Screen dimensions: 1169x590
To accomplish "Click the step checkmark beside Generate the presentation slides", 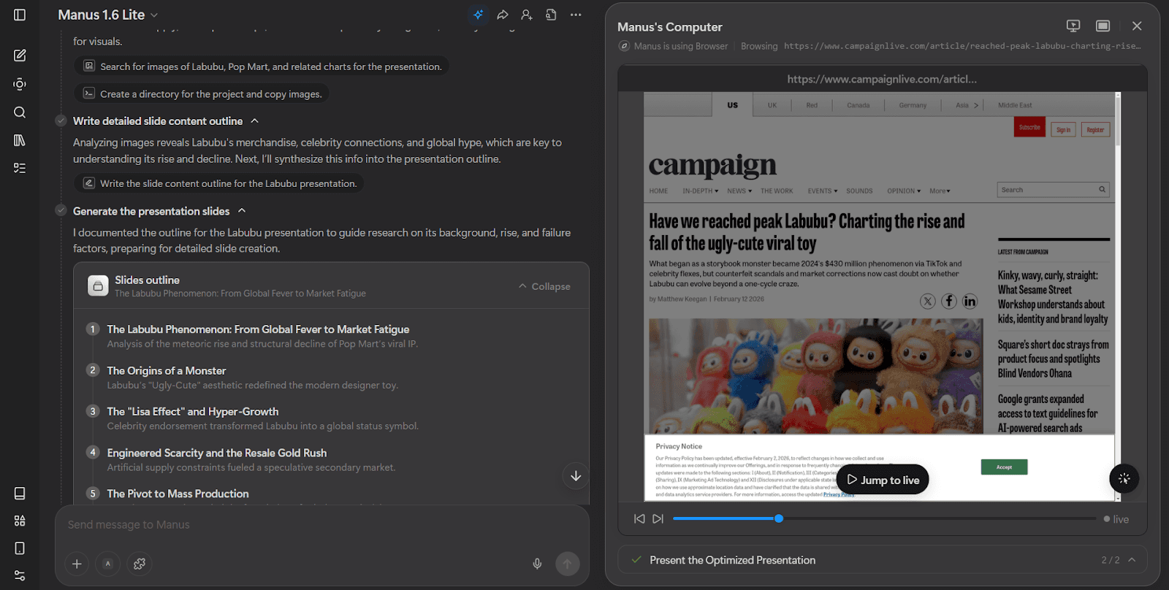I will (x=61, y=210).
